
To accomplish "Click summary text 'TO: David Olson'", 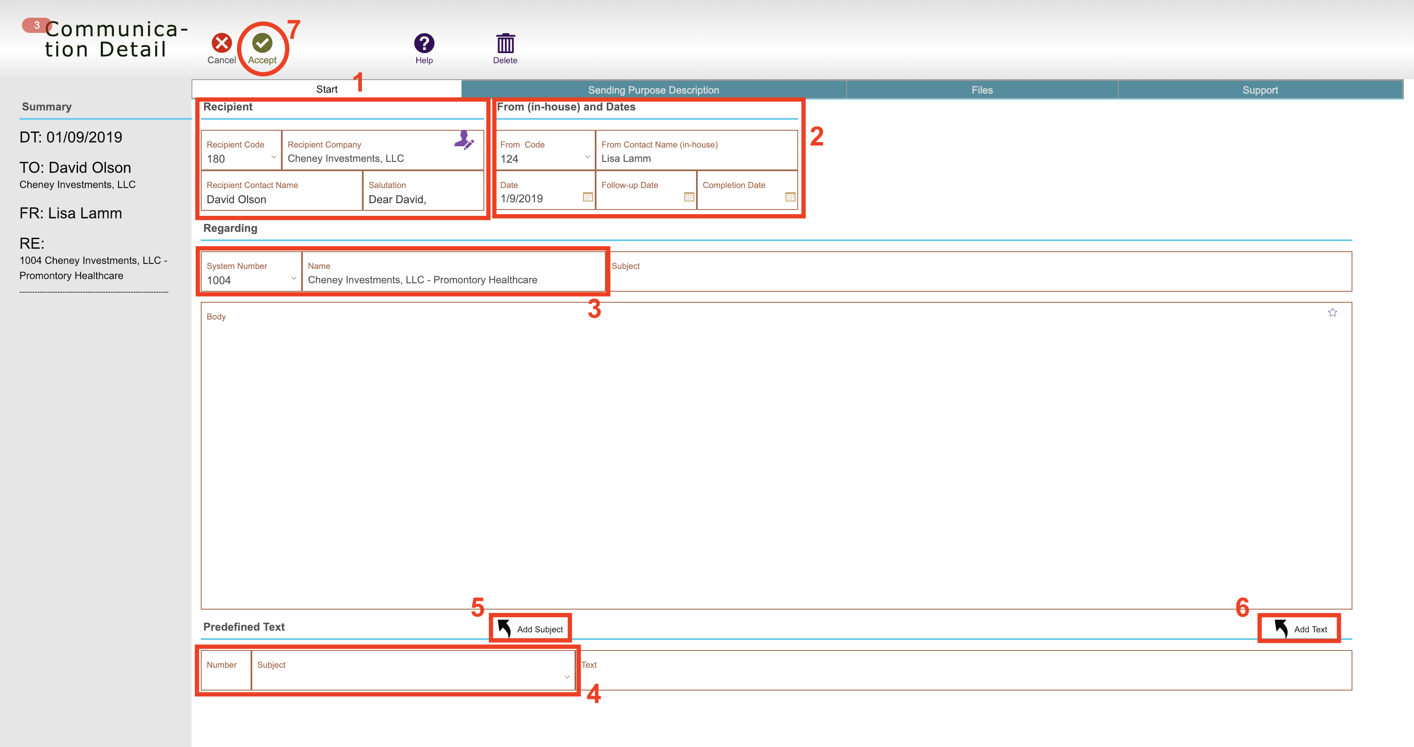I will [x=75, y=168].
